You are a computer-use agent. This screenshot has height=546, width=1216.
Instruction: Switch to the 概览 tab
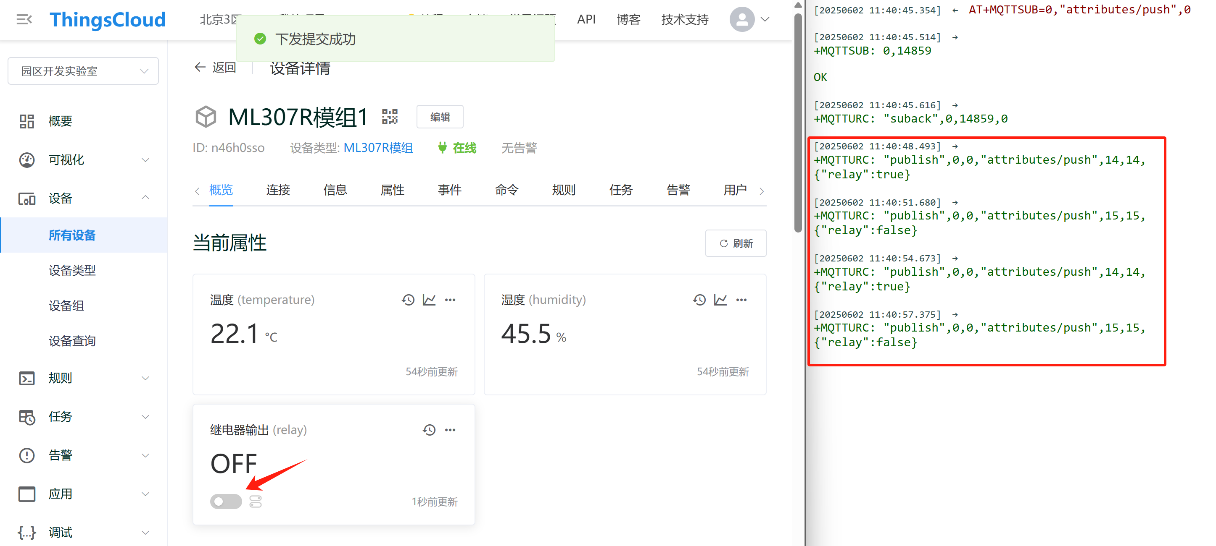tap(221, 190)
